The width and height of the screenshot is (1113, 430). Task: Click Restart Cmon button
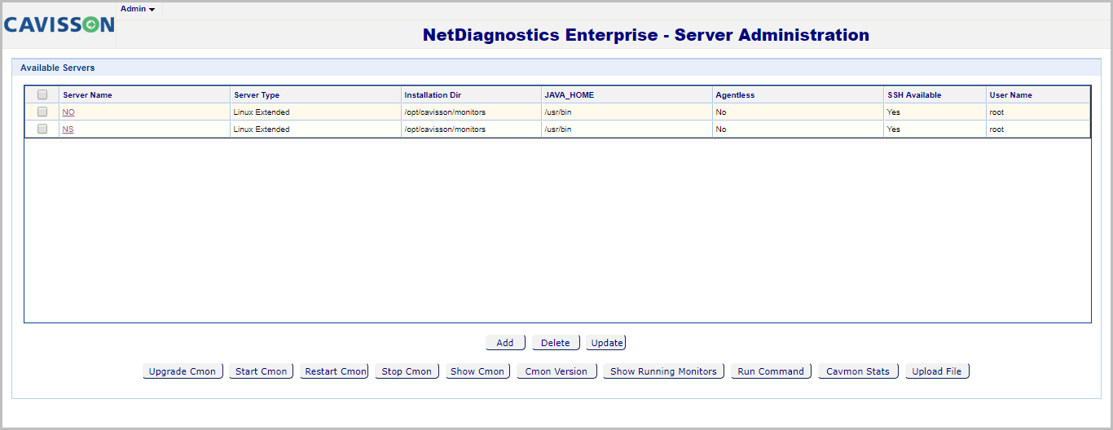tap(335, 371)
